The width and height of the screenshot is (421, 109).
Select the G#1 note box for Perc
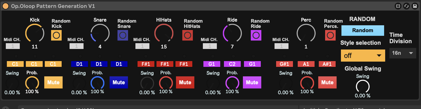pos(284,64)
